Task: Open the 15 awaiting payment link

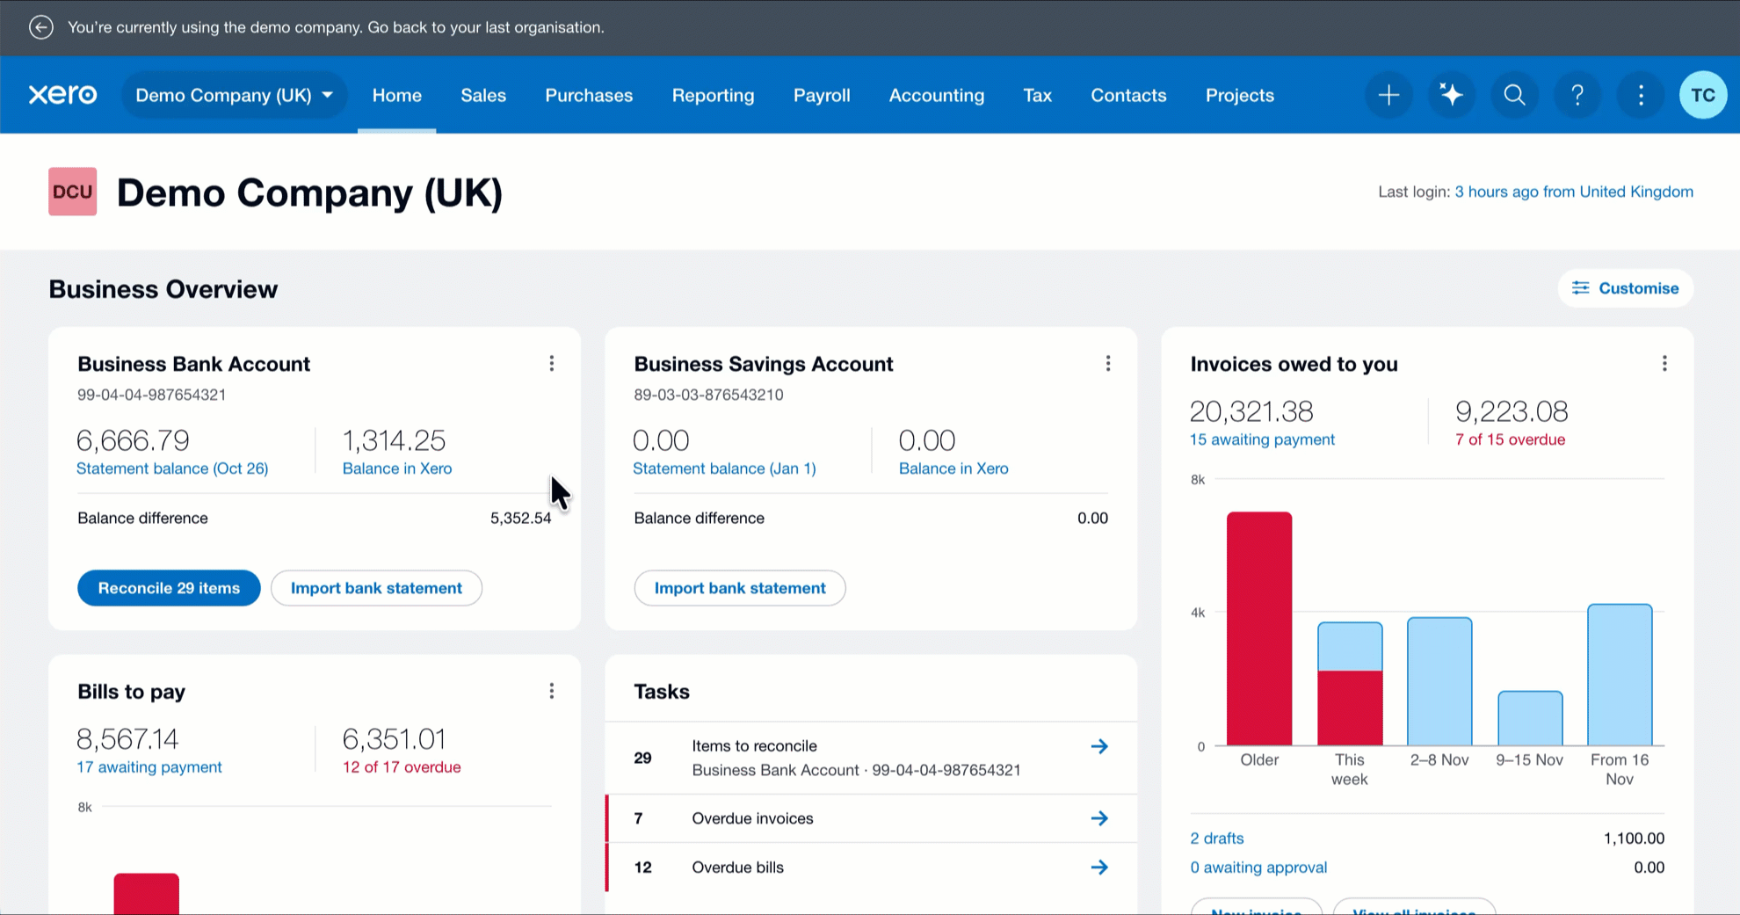Action: [1260, 439]
